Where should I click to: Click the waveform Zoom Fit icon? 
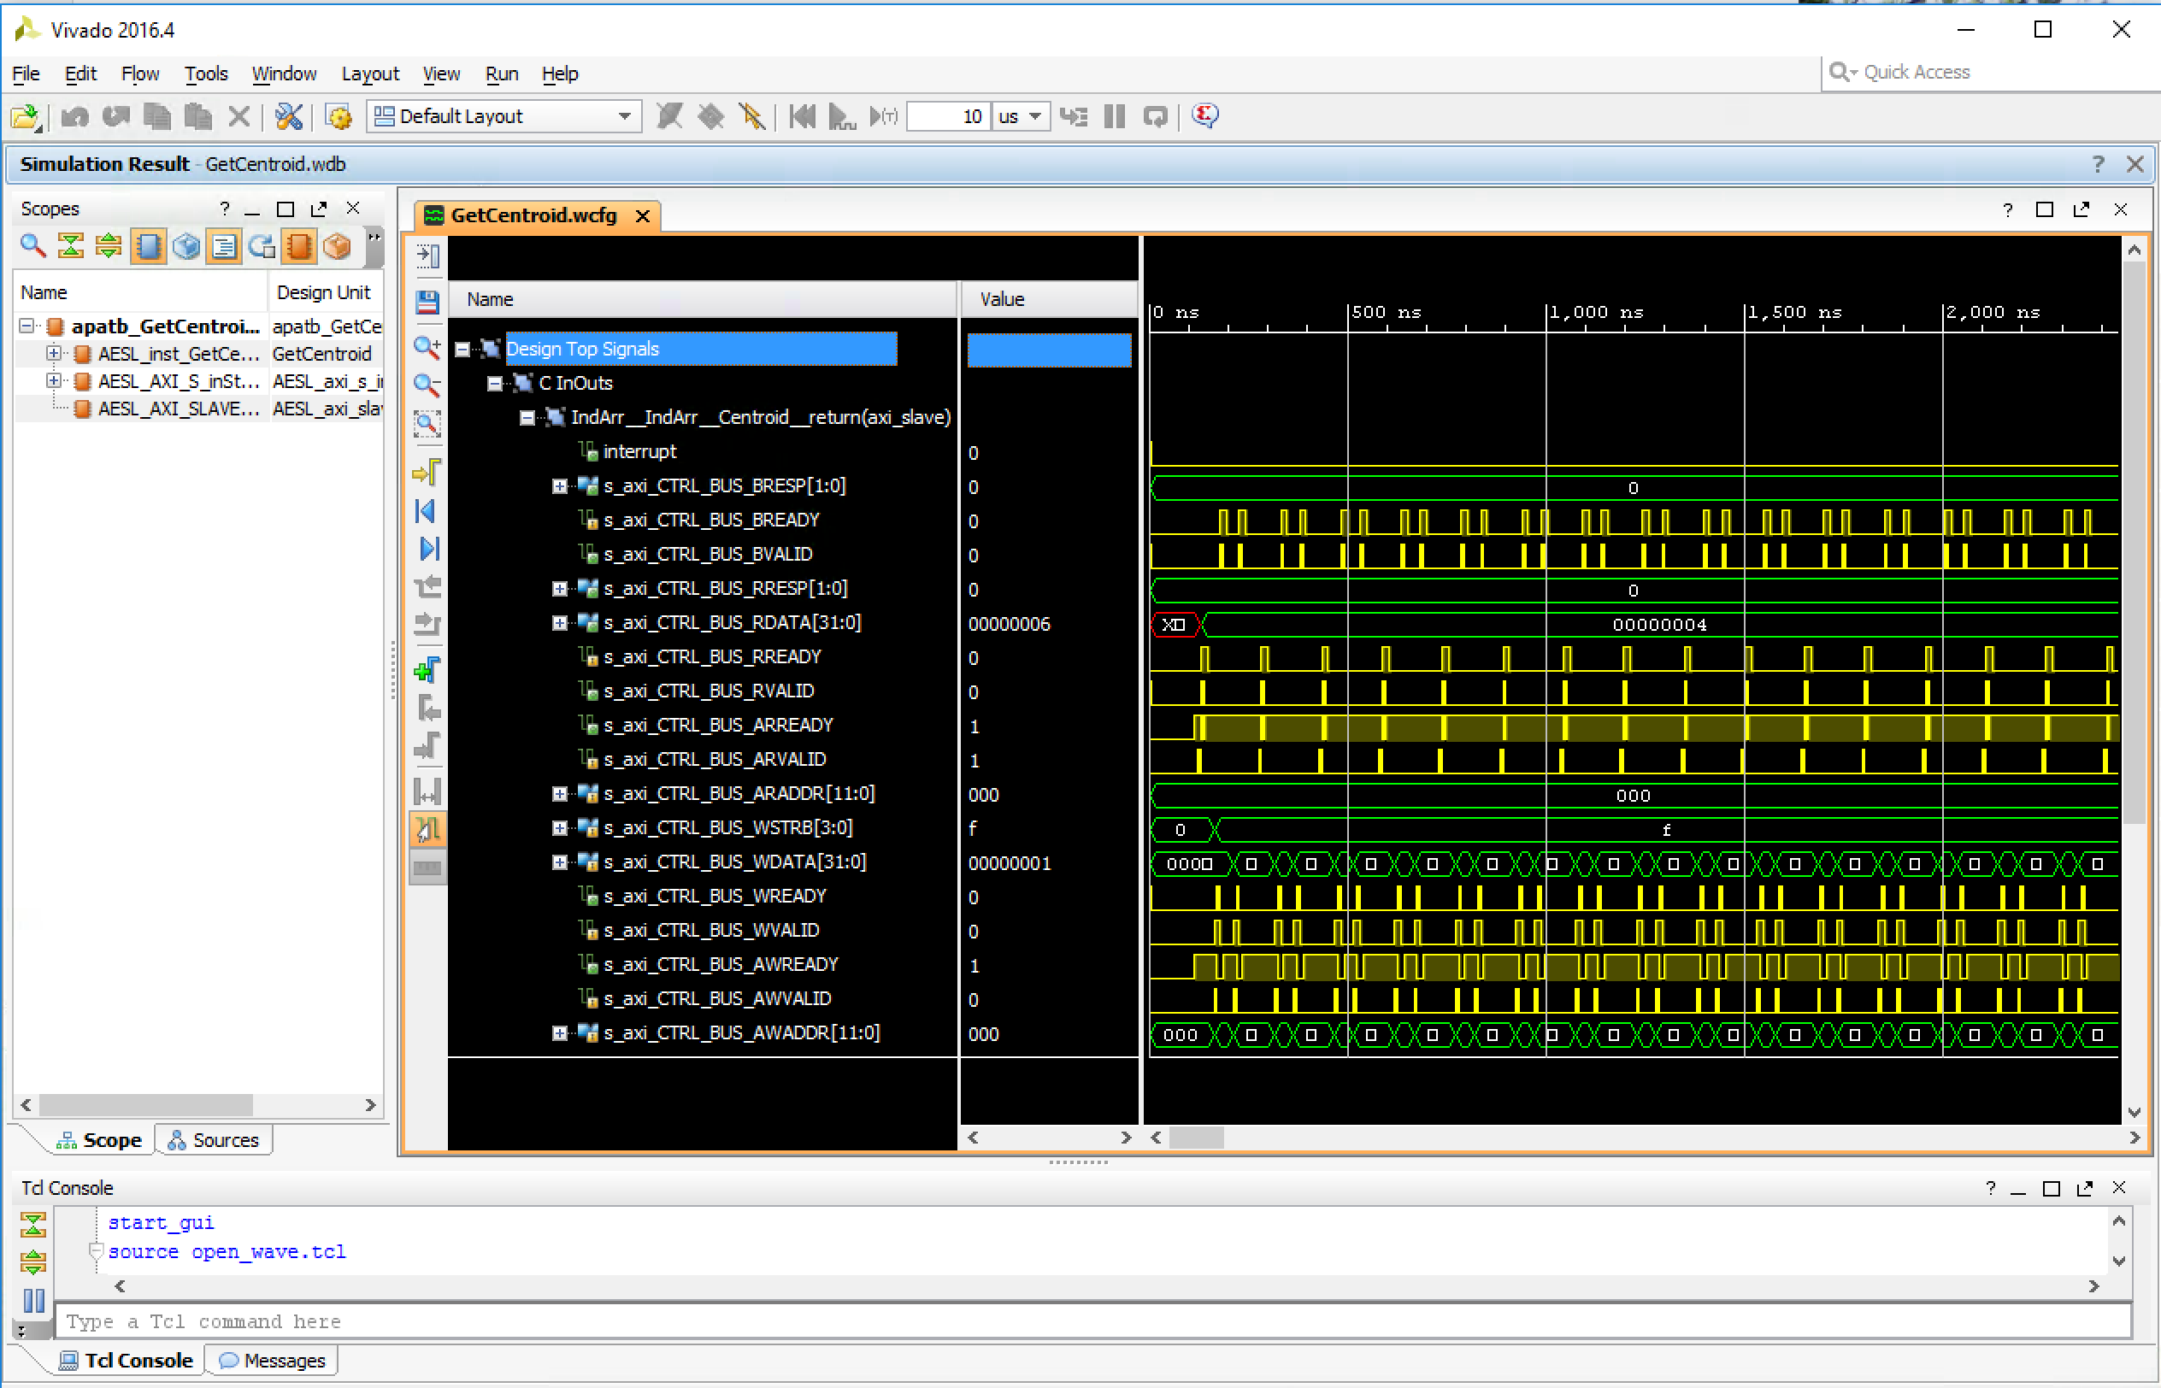tap(427, 424)
